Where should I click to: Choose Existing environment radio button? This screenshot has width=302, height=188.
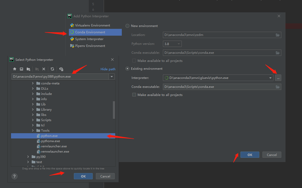coord(127,69)
